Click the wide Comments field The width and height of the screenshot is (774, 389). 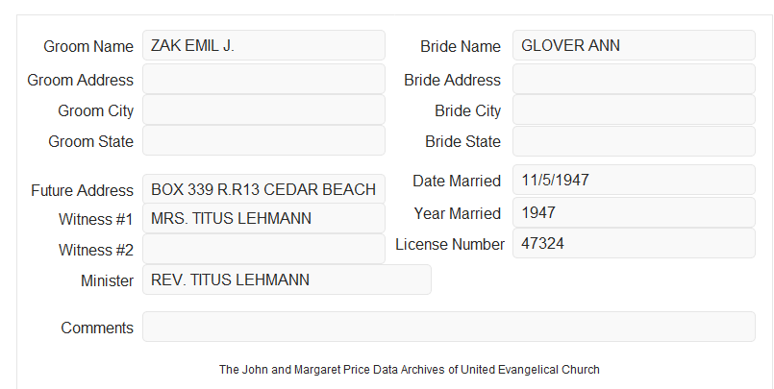click(449, 327)
